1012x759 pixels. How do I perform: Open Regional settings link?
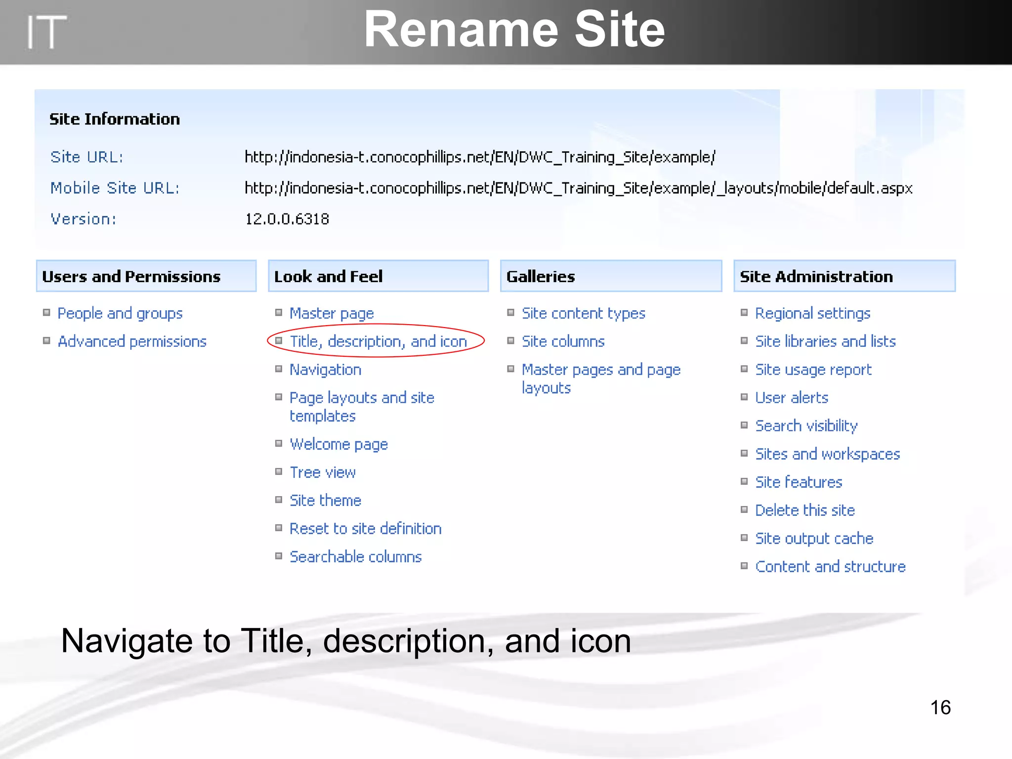coord(813,313)
